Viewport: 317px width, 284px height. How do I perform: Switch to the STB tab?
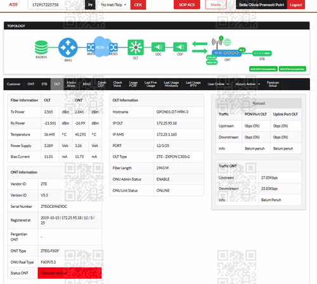pyautogui.click(x=44, y=84)
